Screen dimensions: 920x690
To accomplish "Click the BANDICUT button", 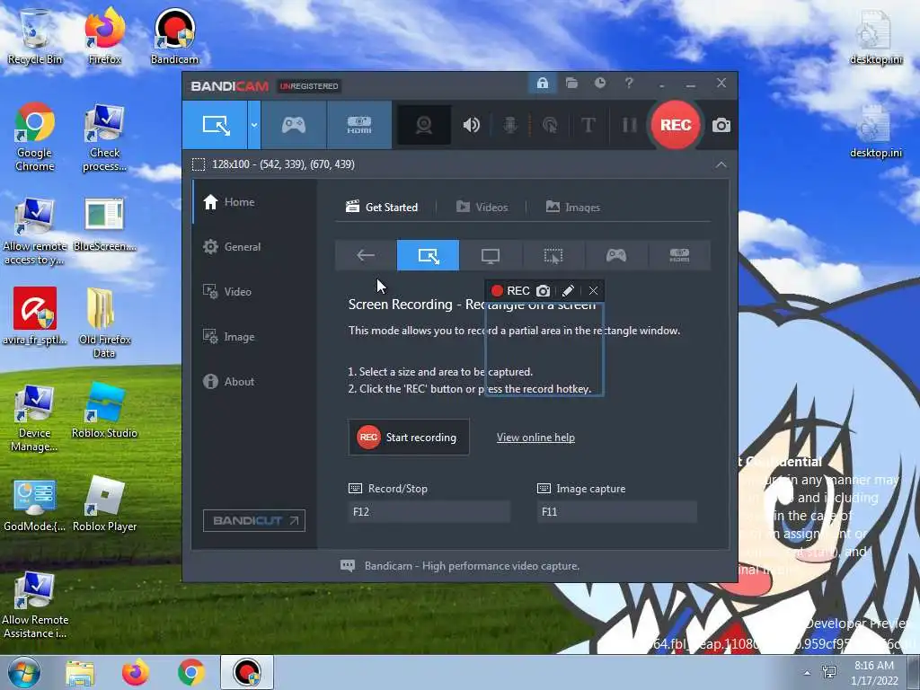I will pos(254,520).
